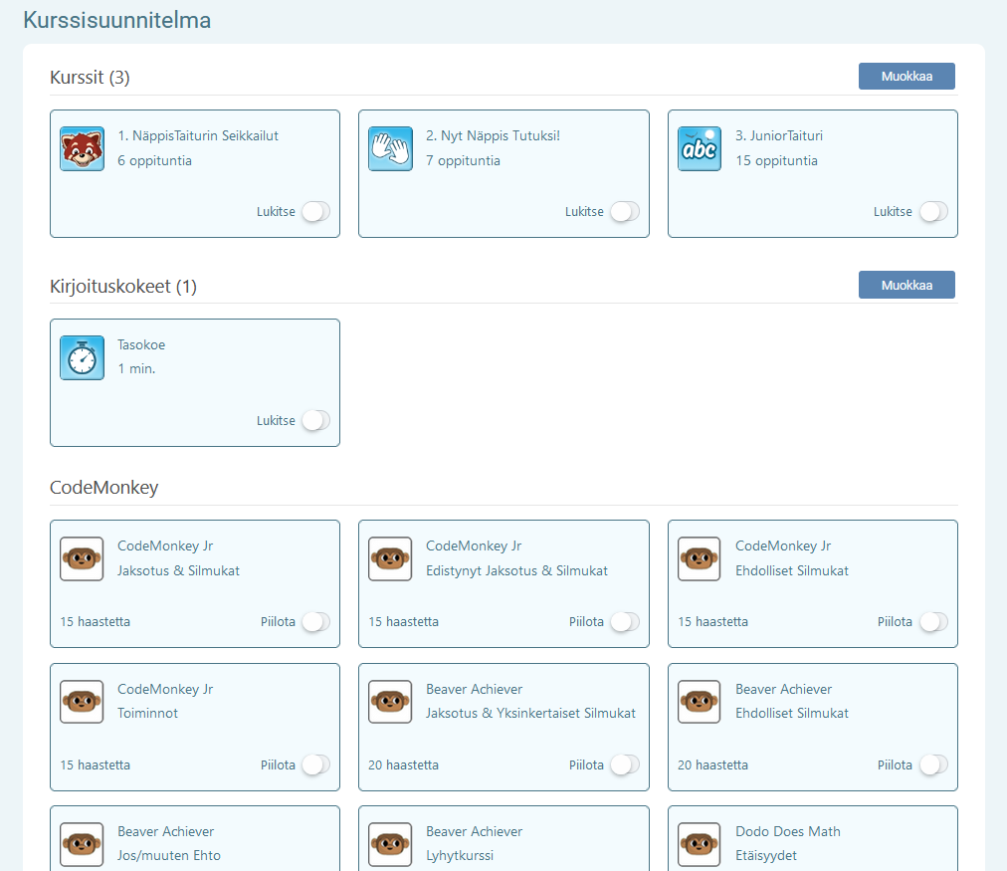This screenshot has width=1007, height=871.
Task: Enable Lukitse switch on JuniorTaituri course
Action: pos(933,212)
